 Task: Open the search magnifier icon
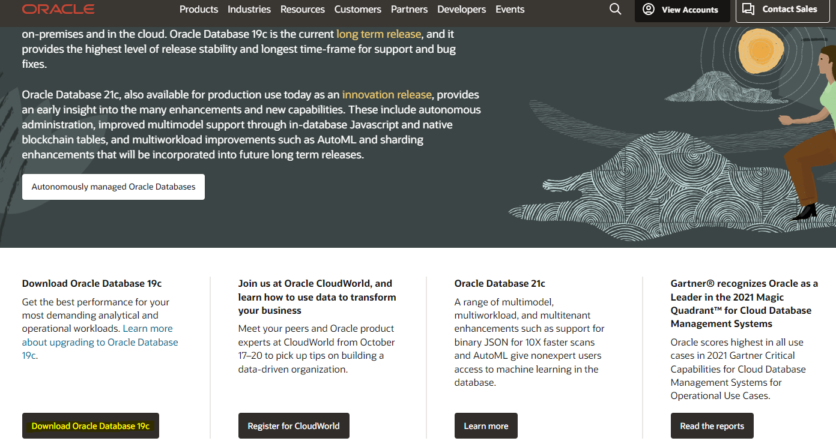coord(615,9)
